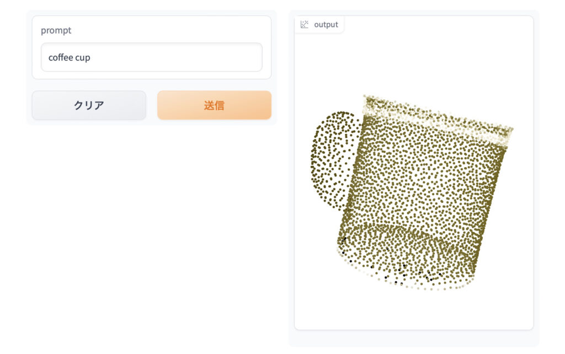This screenshot has height=354, width=565.
Task: Click the "output" panel label text
Action: [x=326, y=24]
